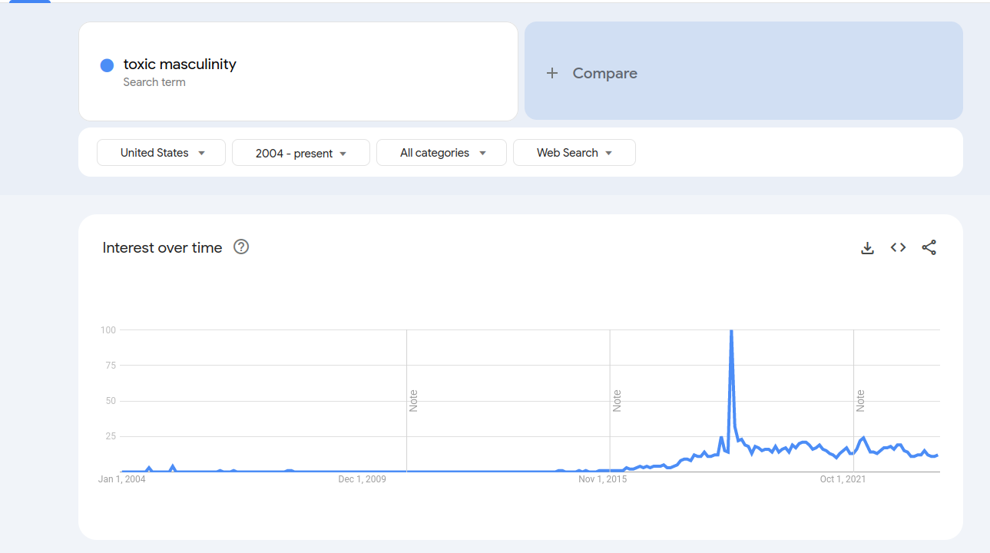Click the Search term subtitle text
Screen dimensions: 990x553
[154, 82]
